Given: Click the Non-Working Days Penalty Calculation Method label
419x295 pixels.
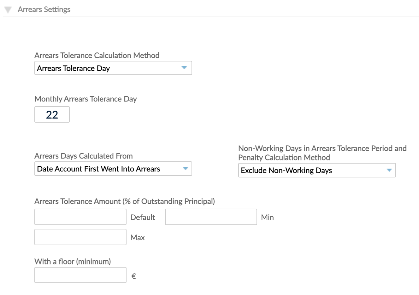Looking at the screenshot, I should tap(322, 153).
